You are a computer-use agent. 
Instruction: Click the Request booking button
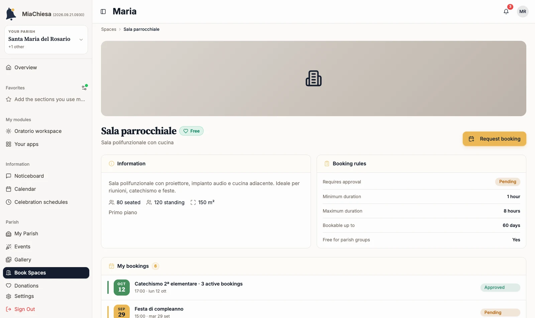494,139
